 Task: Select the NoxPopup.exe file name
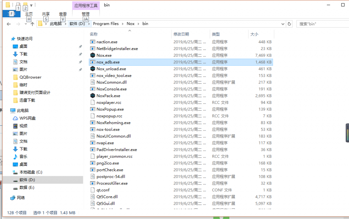click(110, 109)
